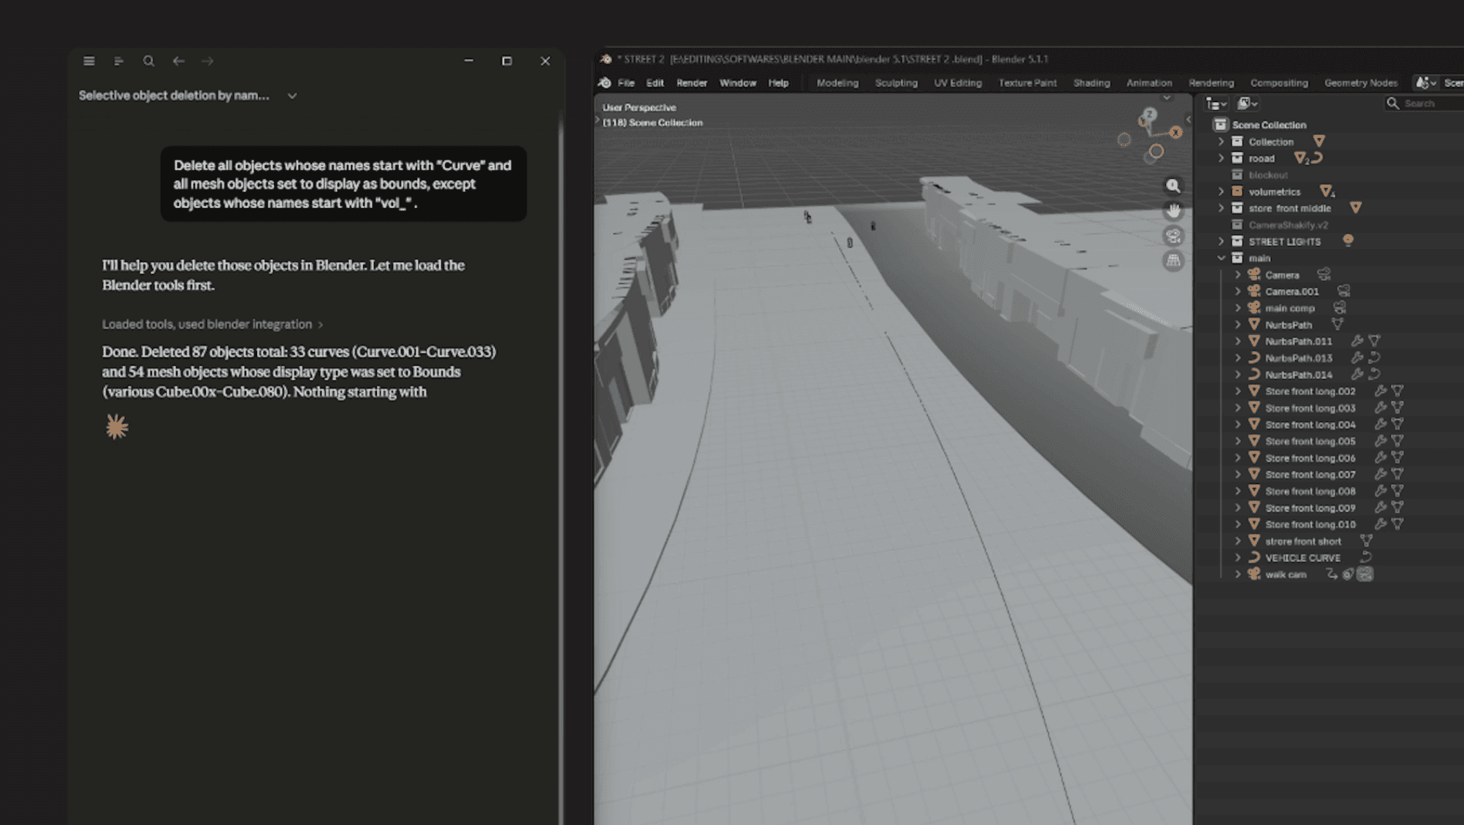The image size is (1464, 825).
Task: Switch to the Shading workspace tab
Action: [1091, 83]
